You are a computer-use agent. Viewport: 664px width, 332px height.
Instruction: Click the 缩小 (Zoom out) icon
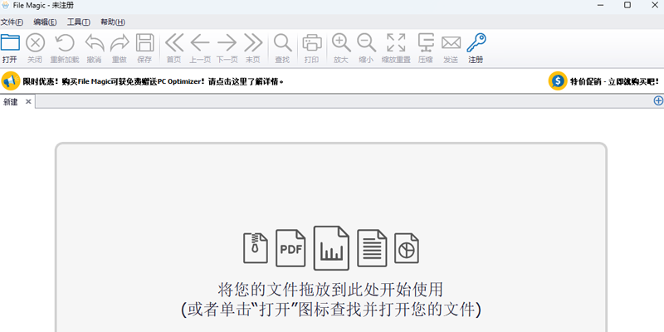(x=366, y=43)
